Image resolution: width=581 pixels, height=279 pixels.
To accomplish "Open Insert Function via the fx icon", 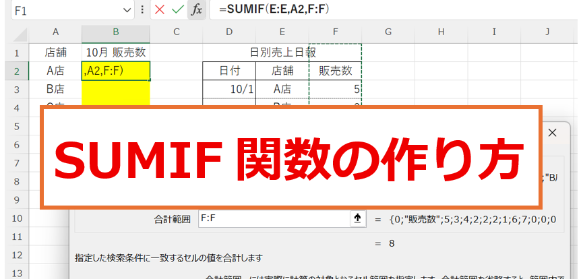I will pyautogui.click(x=196, y=10).
